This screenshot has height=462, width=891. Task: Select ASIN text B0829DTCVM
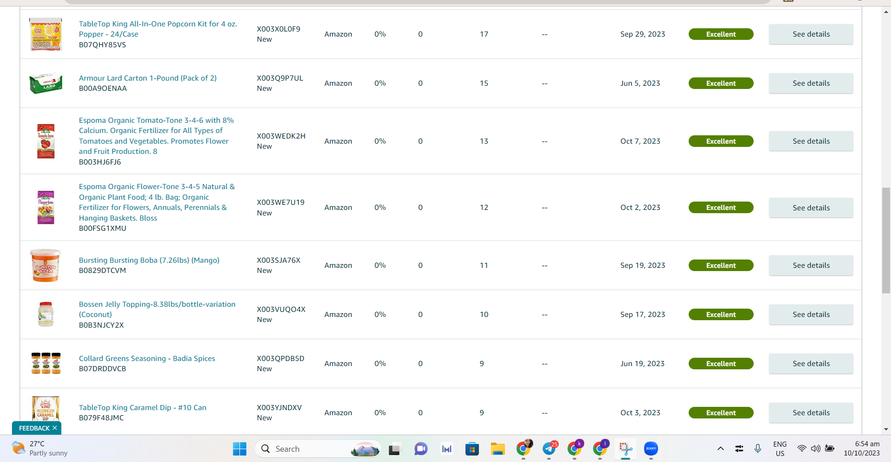[x=103, y=271]
